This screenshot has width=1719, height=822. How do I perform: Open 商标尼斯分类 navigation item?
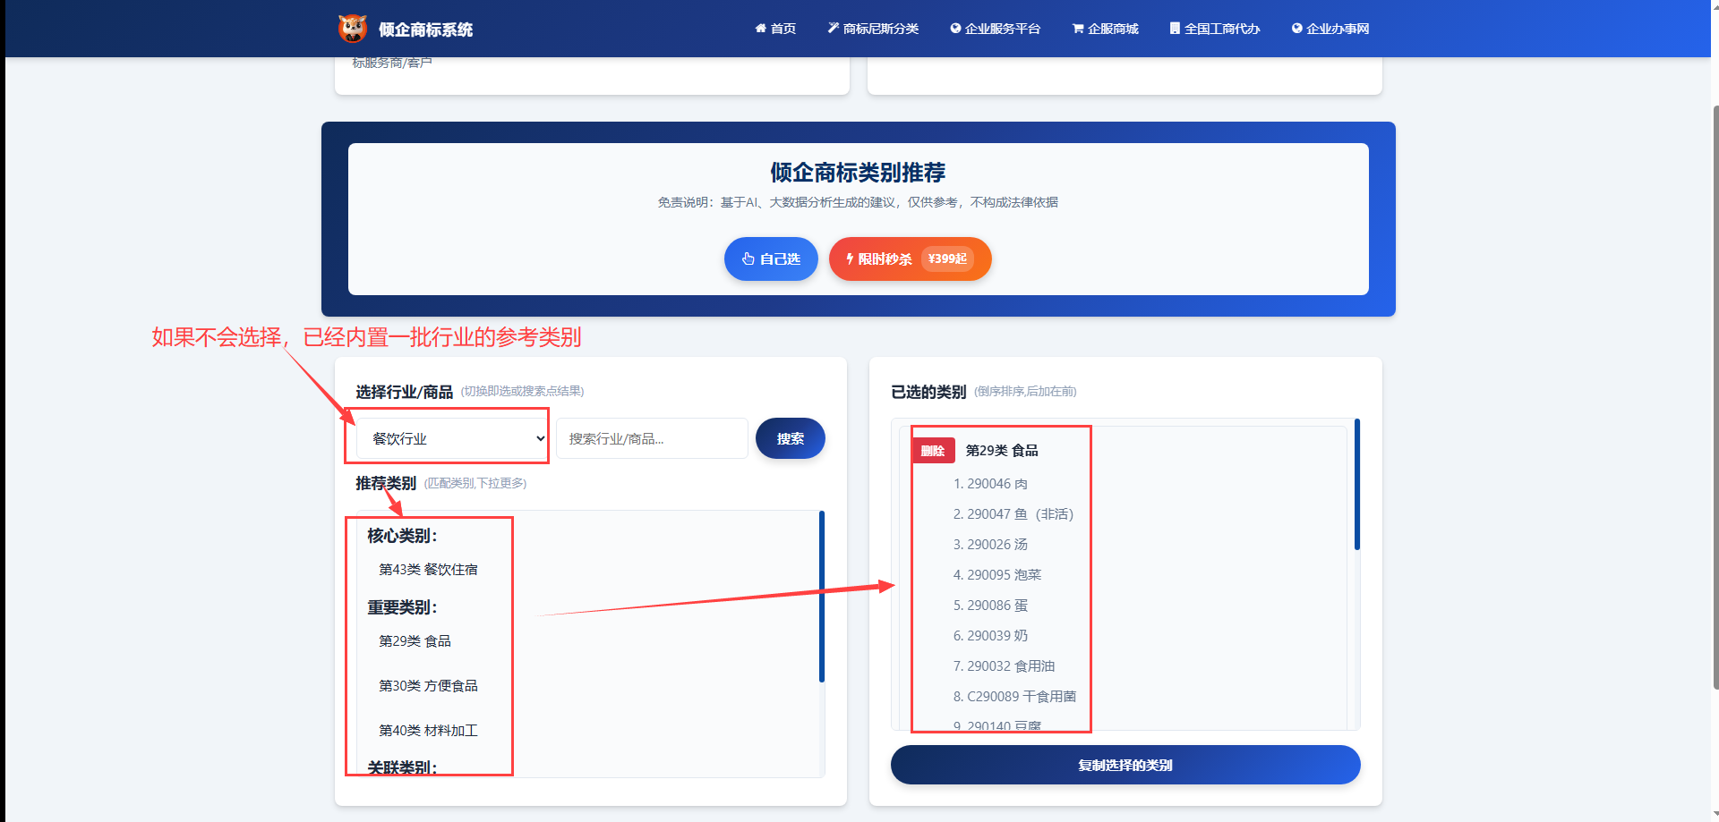873,29
